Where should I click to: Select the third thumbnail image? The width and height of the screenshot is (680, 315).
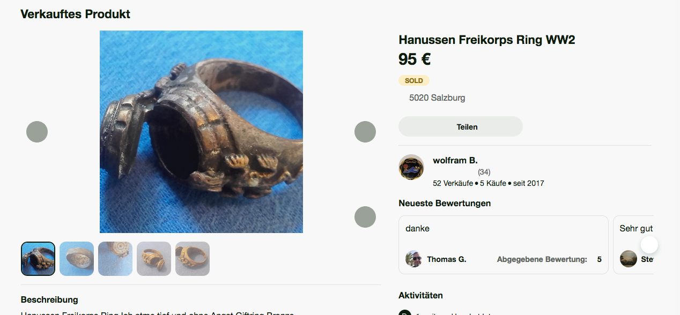pos(115,259)
